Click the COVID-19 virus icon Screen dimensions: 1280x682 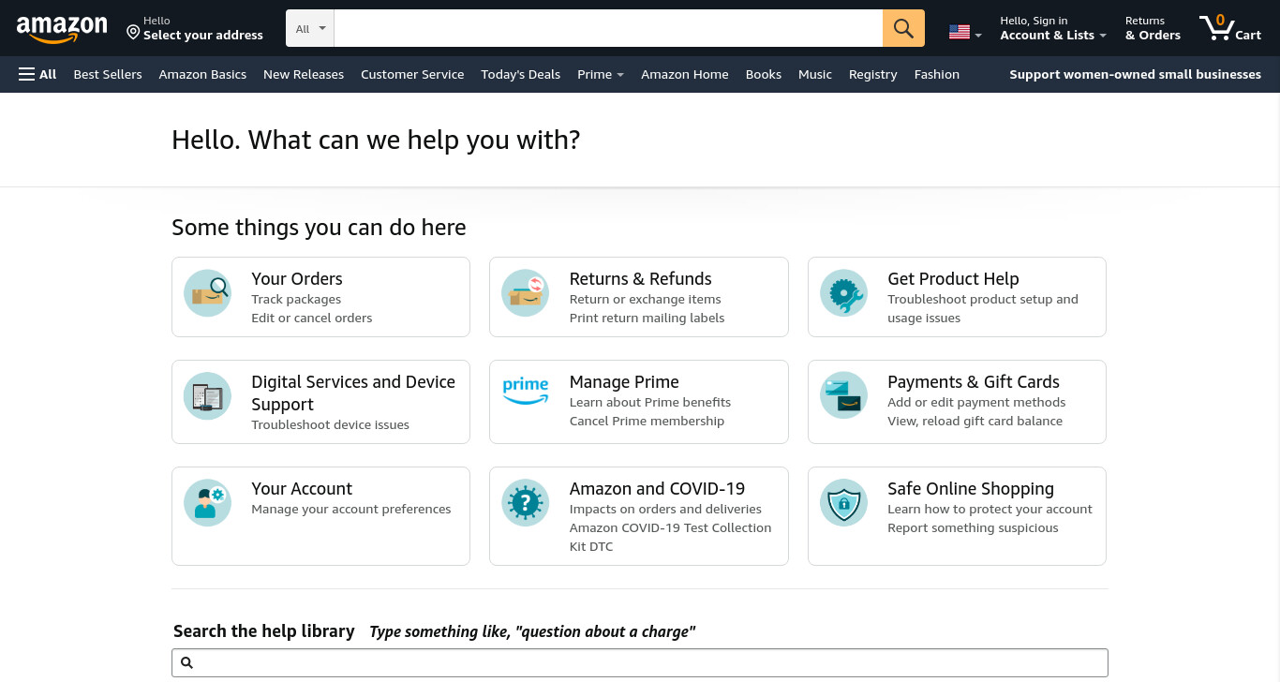click(525, 503)
